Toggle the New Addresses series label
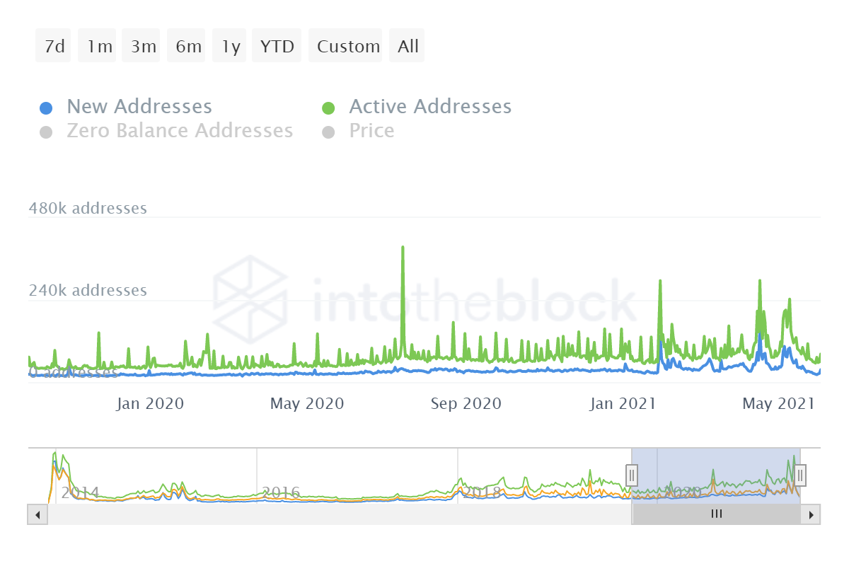This screenshot has height=566, width=849. coord(139,107)
